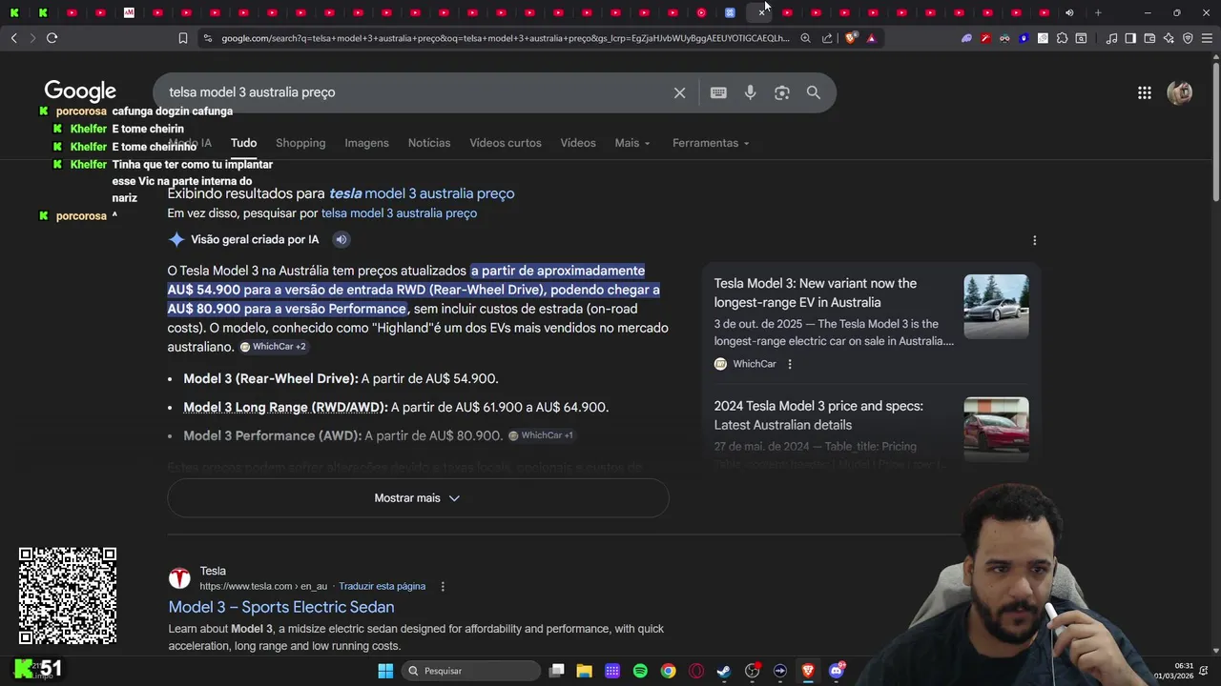Open Opera browser from the taskbar
This screenshot has width=1221, height=686.
(696, 671)
